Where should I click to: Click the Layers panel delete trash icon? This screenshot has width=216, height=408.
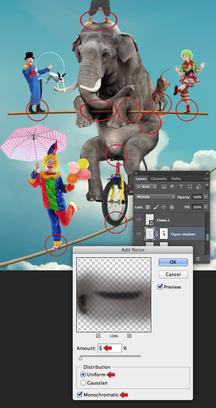198,258
